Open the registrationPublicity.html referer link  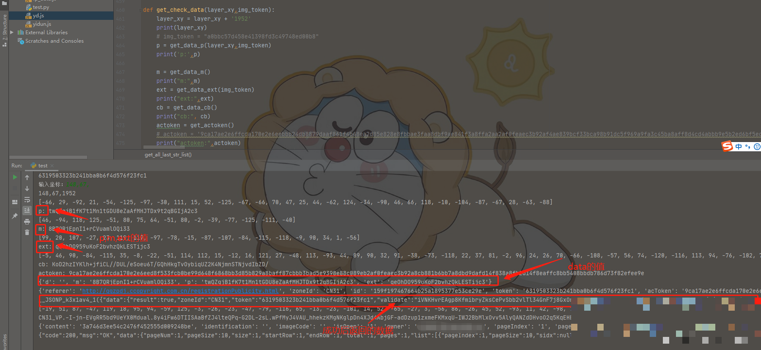180,291
